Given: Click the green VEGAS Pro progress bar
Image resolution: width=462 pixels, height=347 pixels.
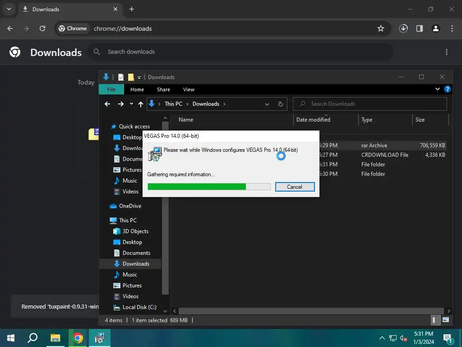Looking at the screenshot, I should (x=209, y=187).
